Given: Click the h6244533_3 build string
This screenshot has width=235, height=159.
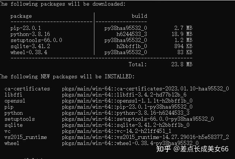Looking at the screenshot, I should click(132, 34).
